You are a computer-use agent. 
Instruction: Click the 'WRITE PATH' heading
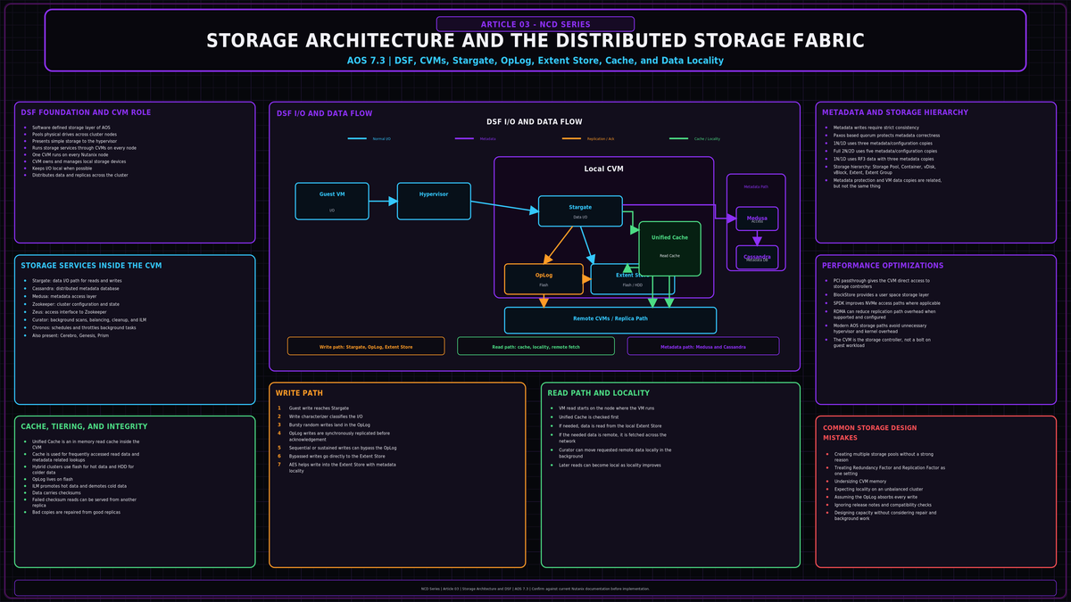coord(299,392)
